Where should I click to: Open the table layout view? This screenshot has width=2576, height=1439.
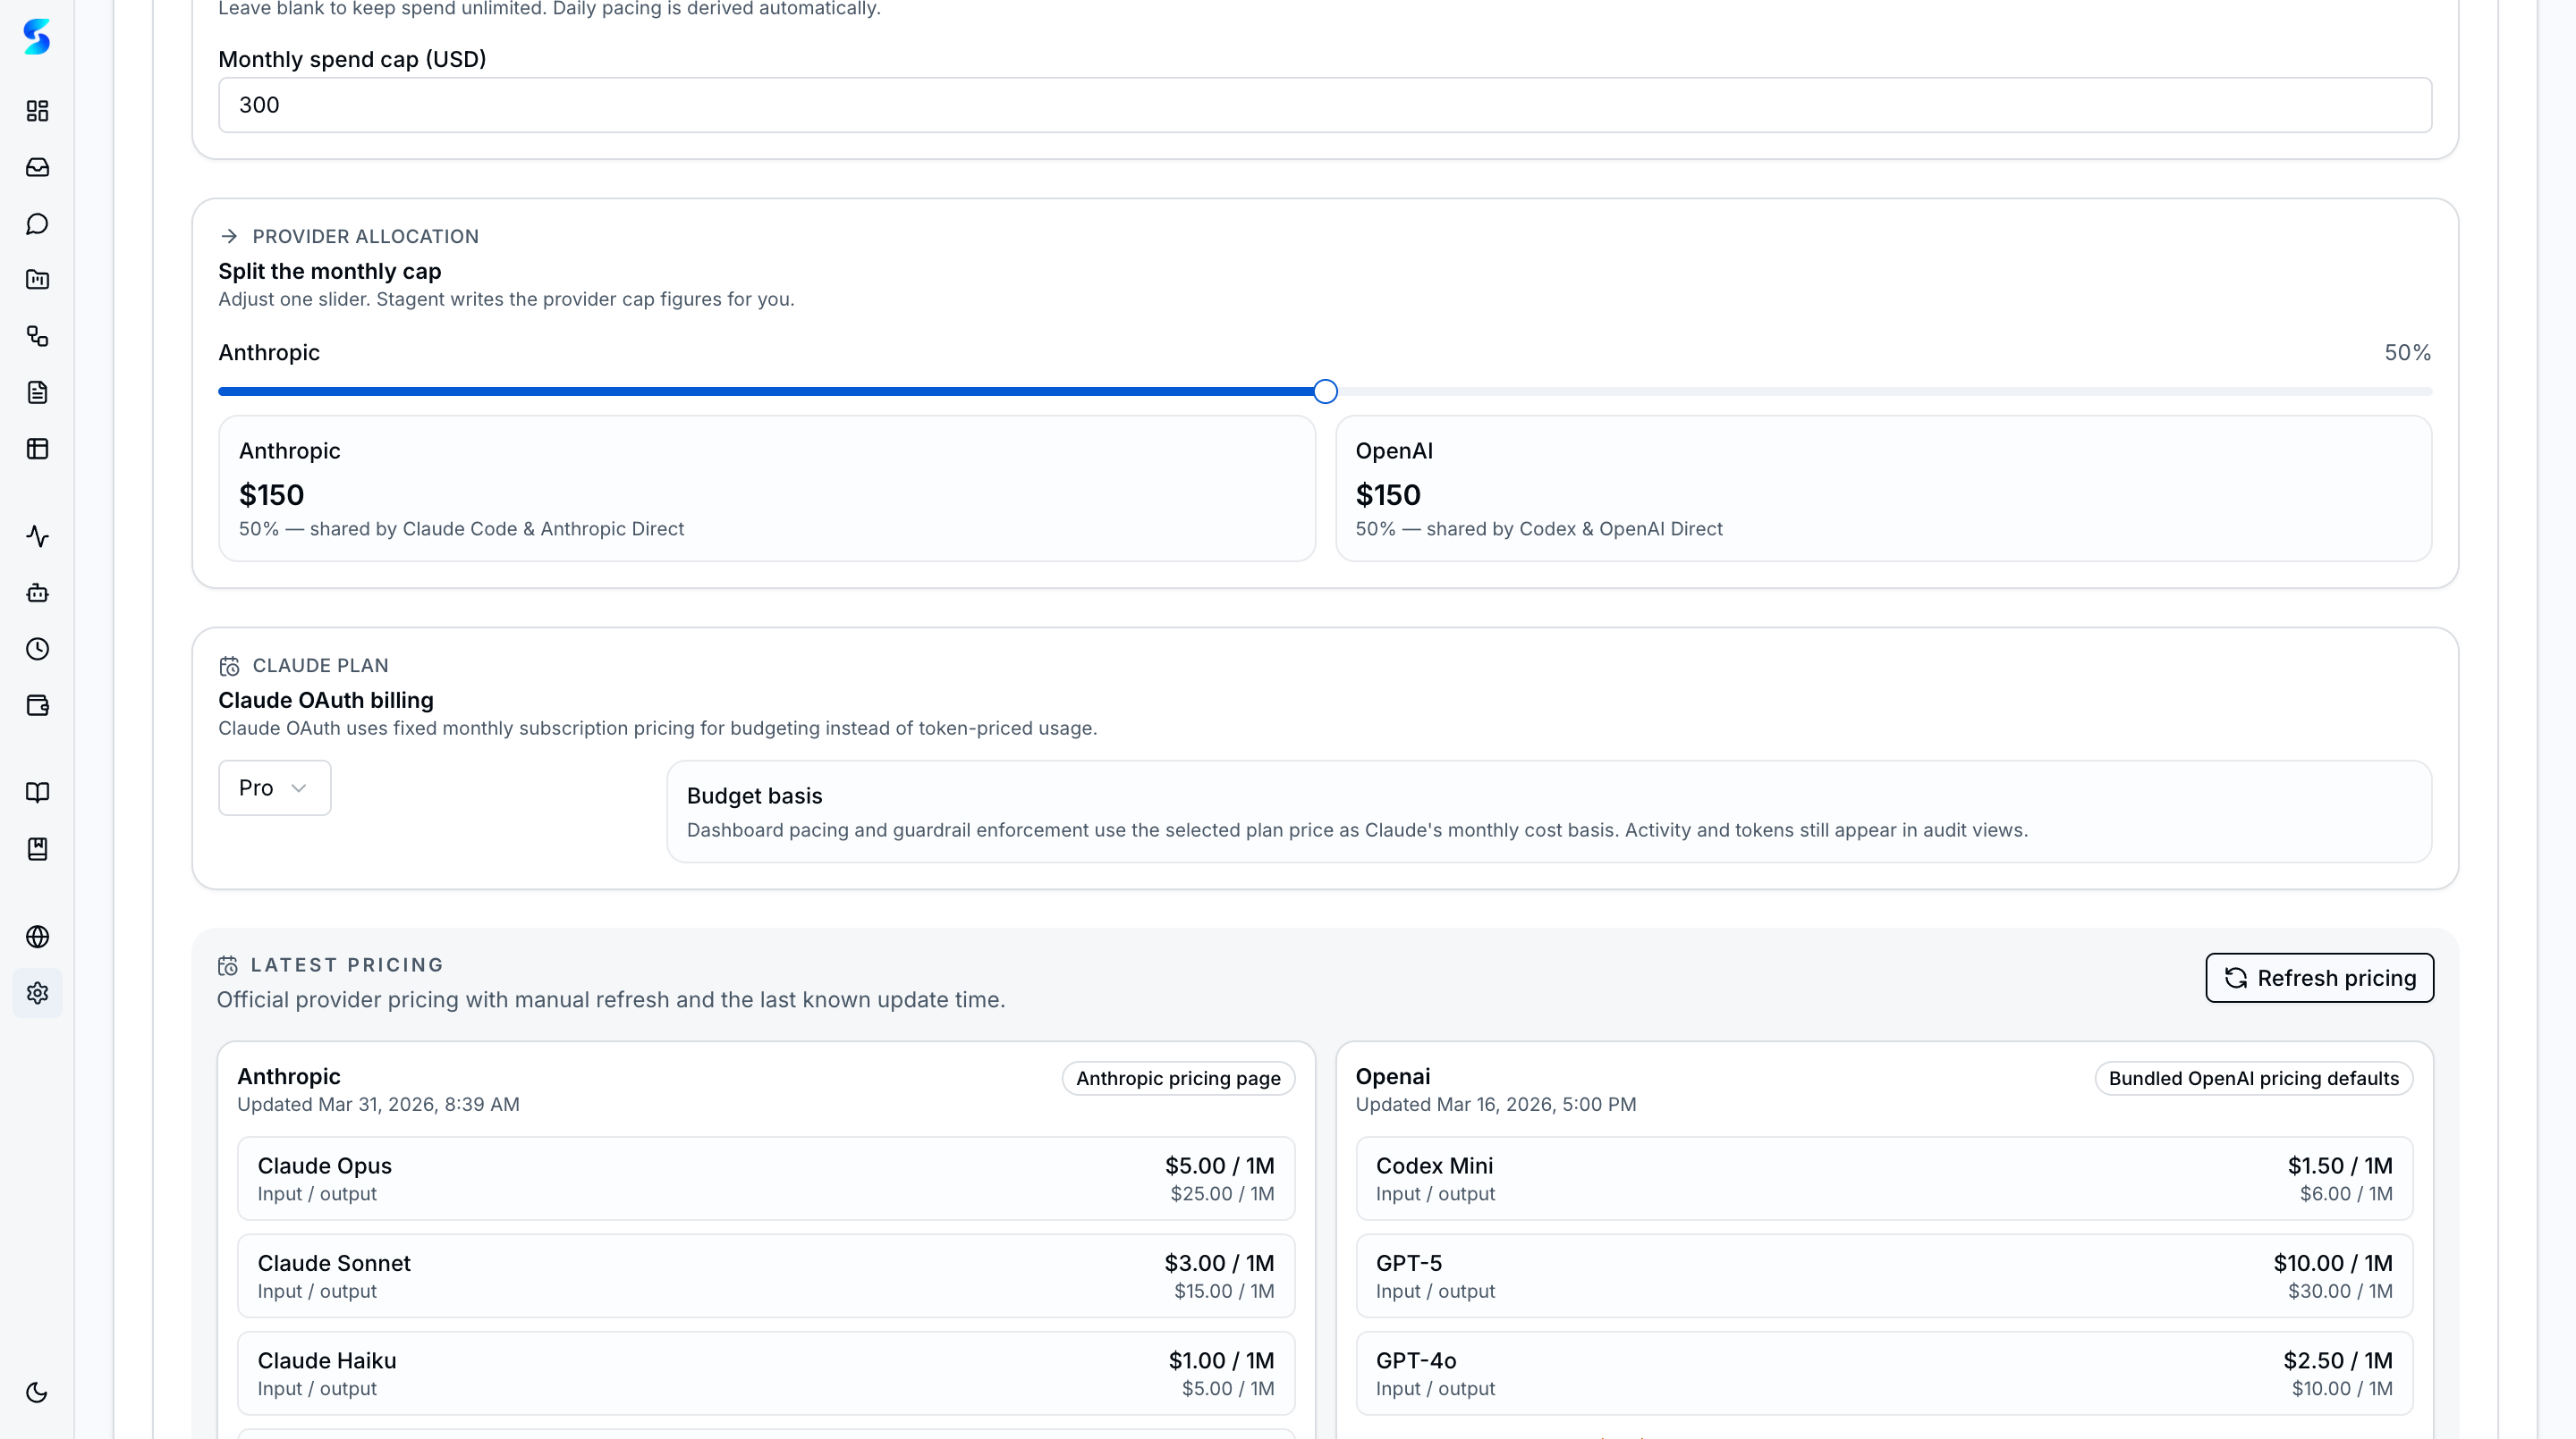(37, 448)
